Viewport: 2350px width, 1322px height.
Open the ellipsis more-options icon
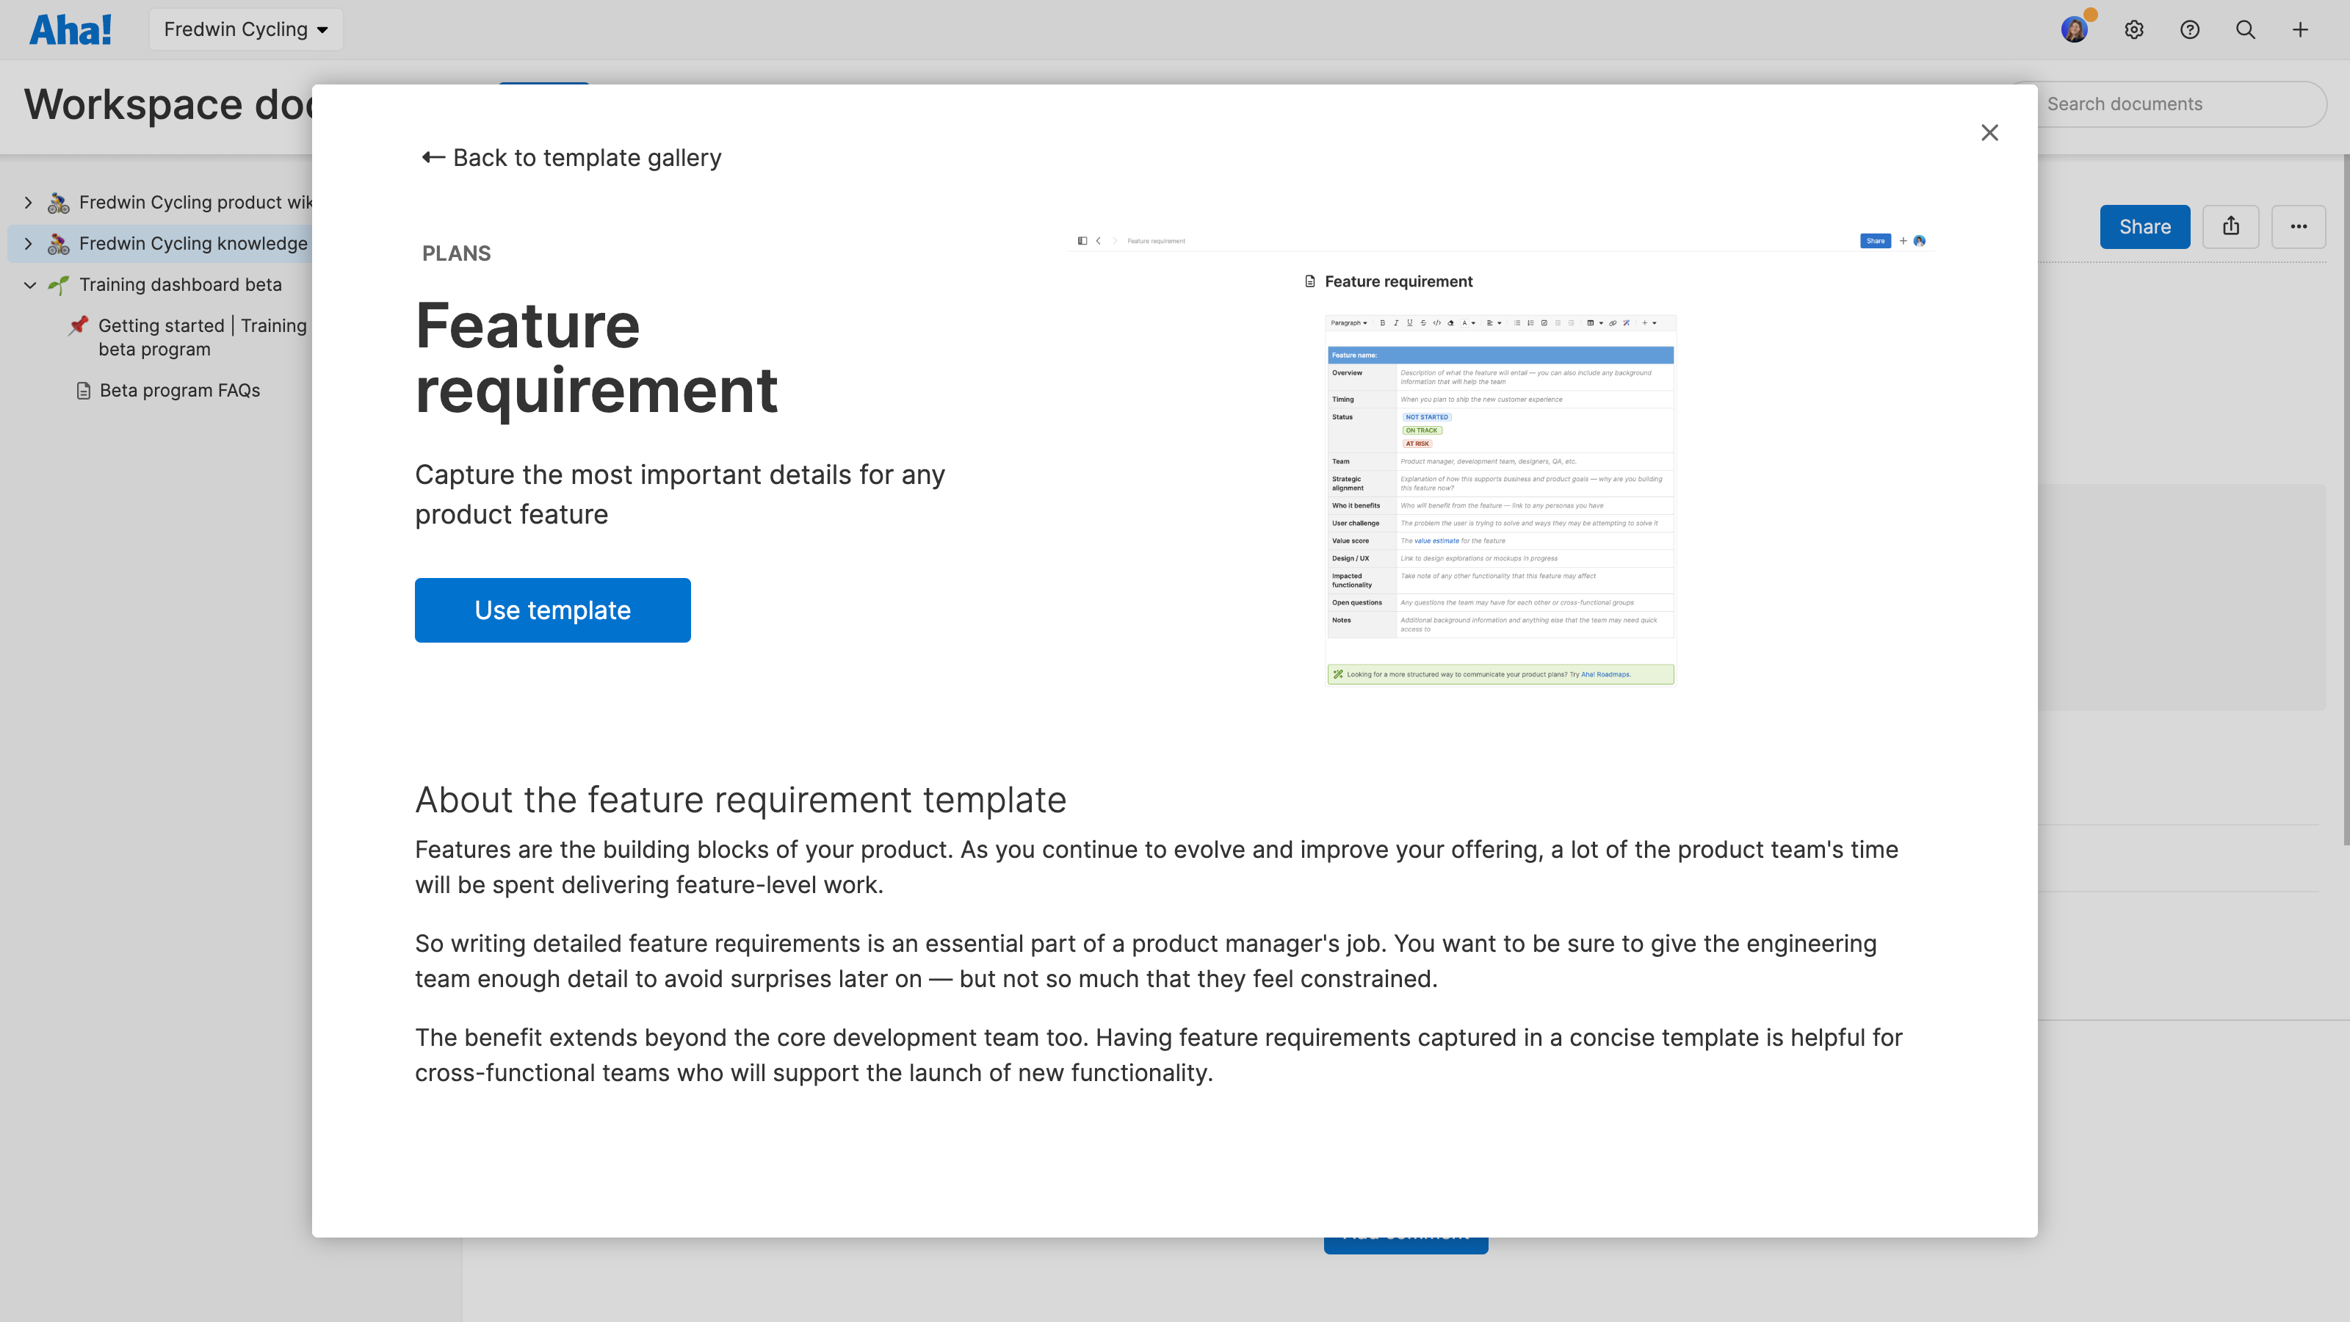point(2298,226)
